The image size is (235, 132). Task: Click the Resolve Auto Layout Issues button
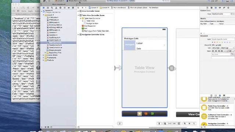point(174,124)
